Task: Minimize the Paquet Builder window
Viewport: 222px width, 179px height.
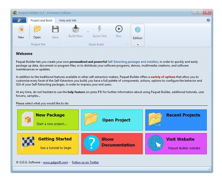Action: coord(195,12)
